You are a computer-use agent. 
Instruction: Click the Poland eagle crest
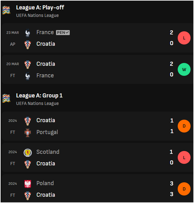[x=28, y=184]
